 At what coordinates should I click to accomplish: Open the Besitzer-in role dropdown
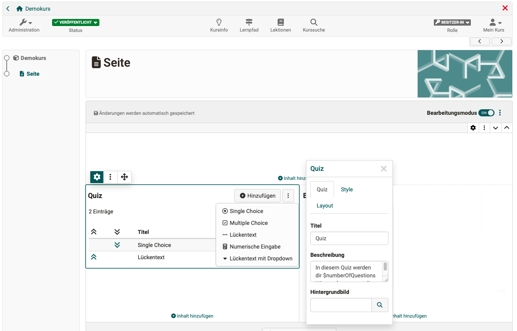click(452, 22)
